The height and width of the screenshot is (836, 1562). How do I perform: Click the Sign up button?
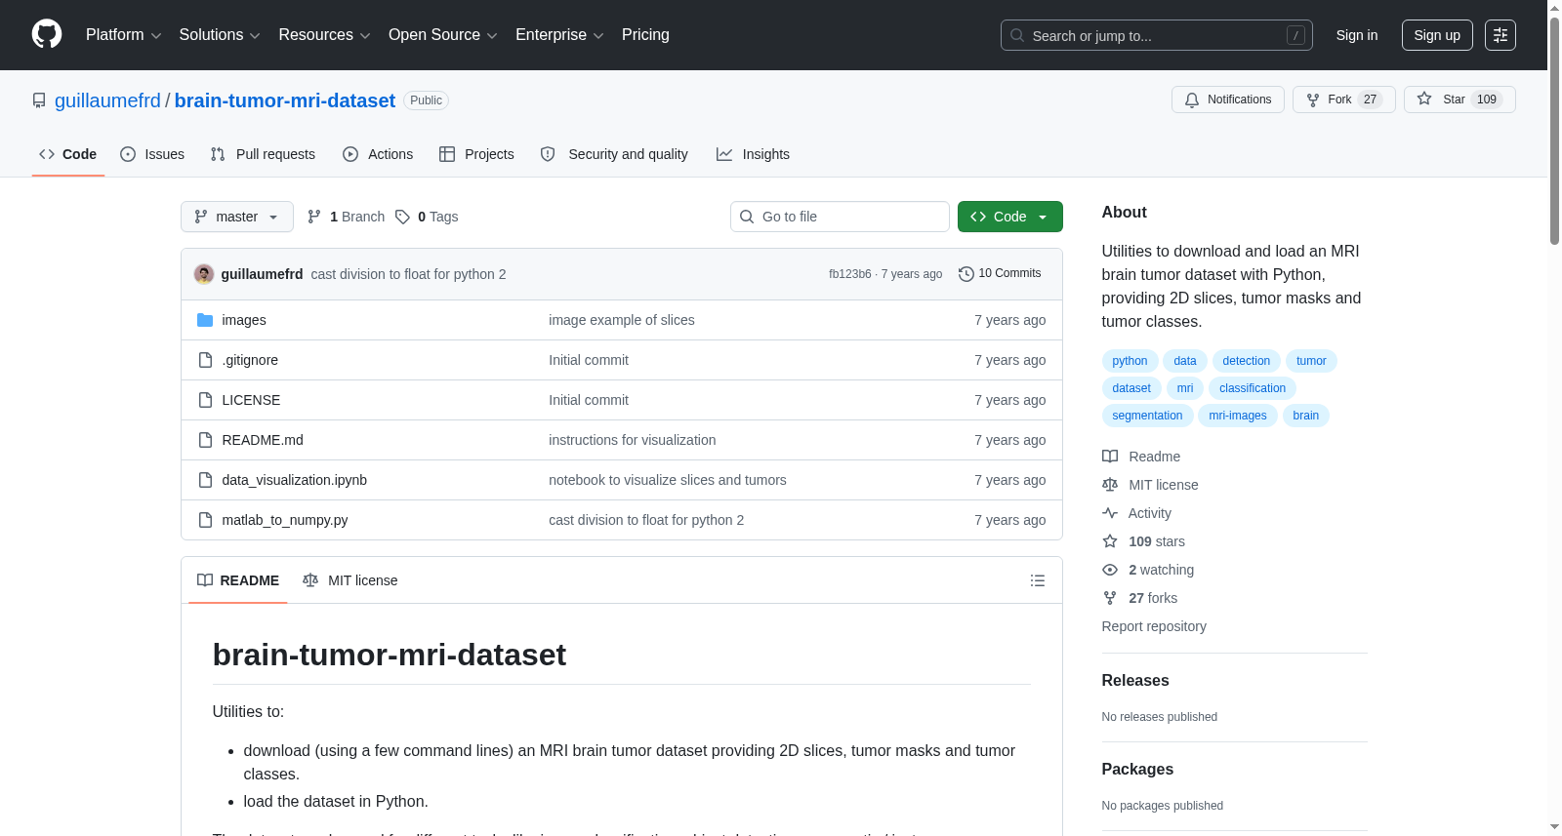click(x=1437, y=35)
